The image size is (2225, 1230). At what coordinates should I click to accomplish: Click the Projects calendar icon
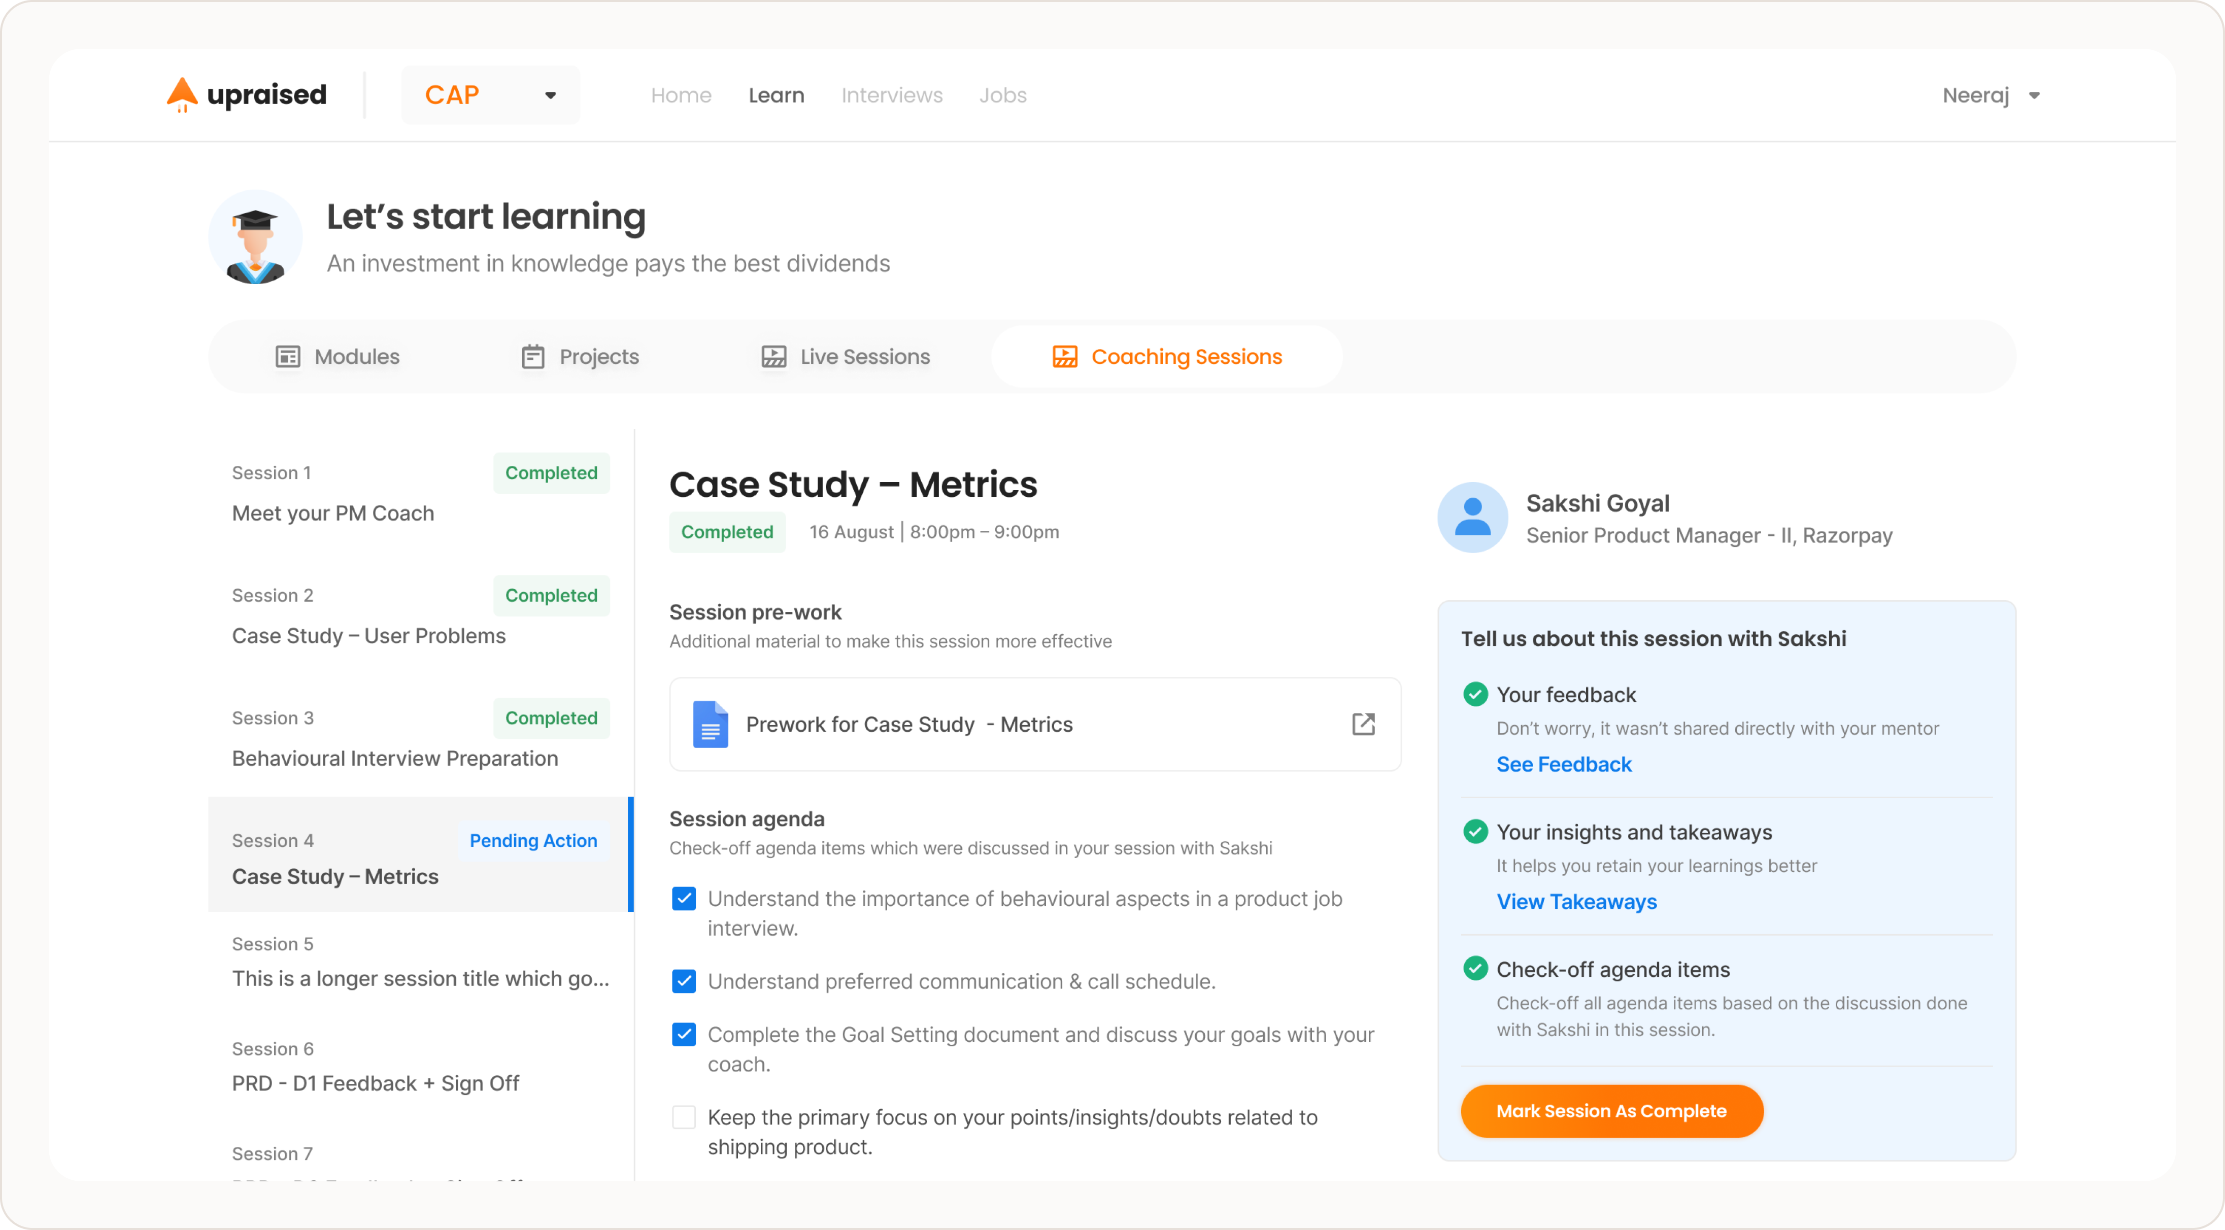coord(533,357)
